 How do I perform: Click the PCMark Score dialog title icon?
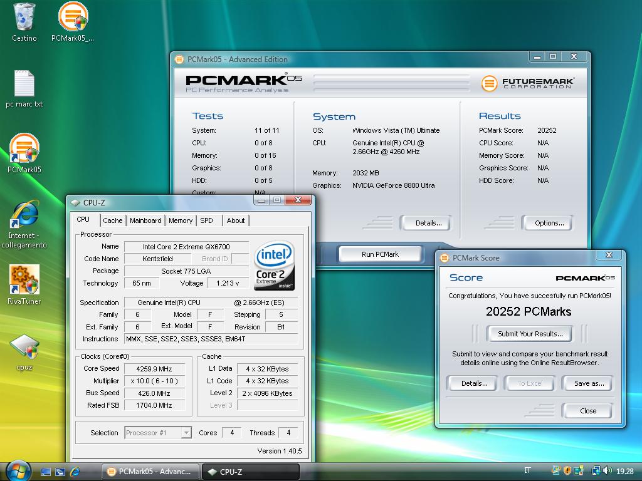coord(445,258)
